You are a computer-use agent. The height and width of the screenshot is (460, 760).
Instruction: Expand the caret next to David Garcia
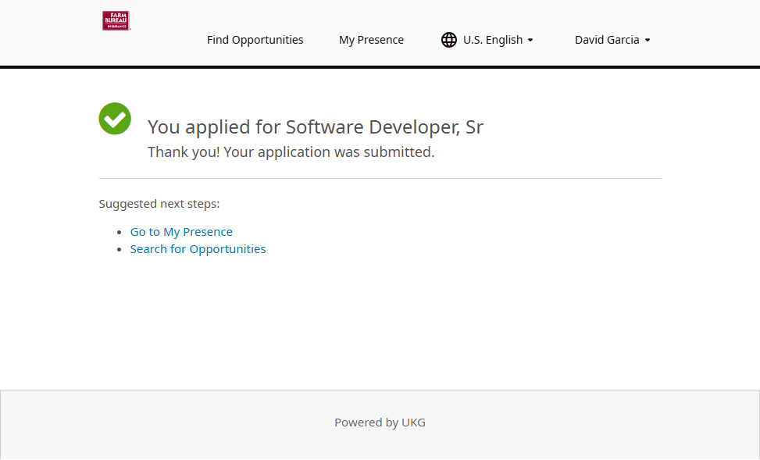coord(648,41)
